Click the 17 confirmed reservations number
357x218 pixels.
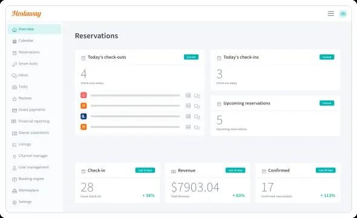267,187
